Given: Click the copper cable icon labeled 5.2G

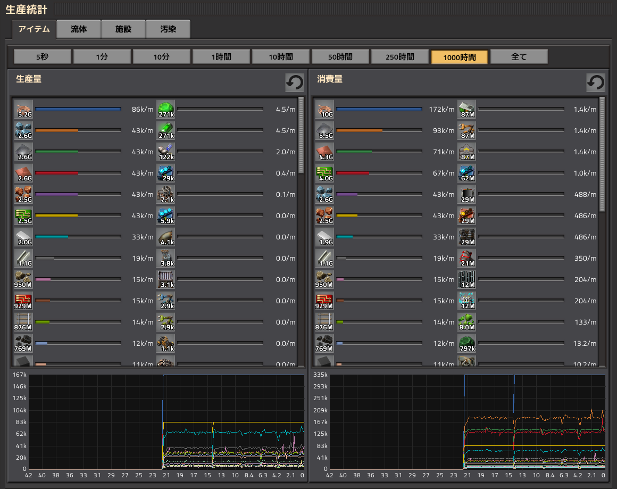Looking at the screenshot, I should [x=23, y=109].
